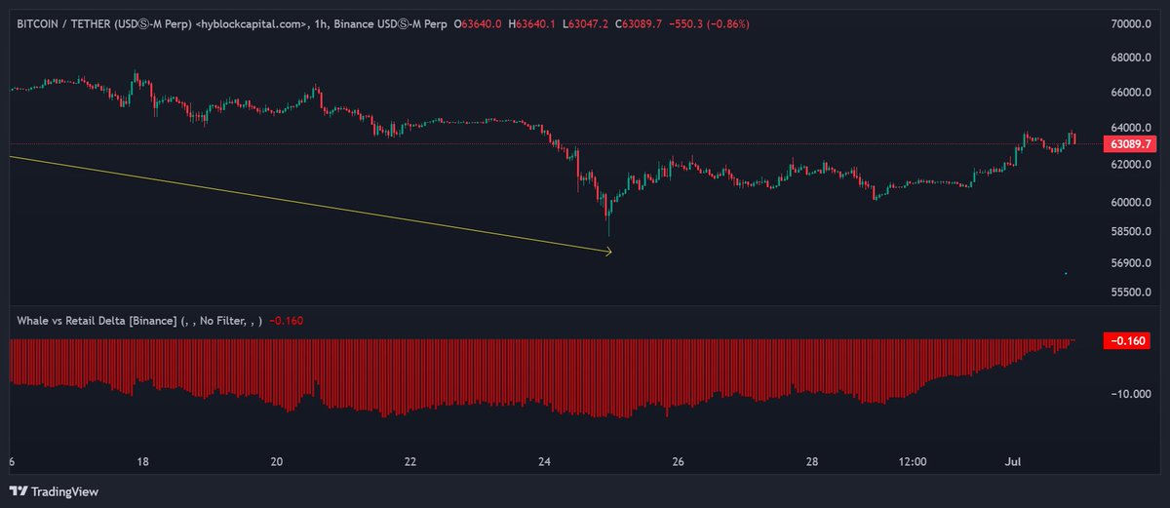
Task: Select the 58500.0 price axis label
Action: [1130, 232]
